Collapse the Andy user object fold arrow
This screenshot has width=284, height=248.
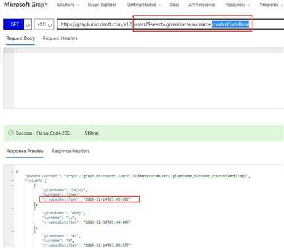point(13,208)
